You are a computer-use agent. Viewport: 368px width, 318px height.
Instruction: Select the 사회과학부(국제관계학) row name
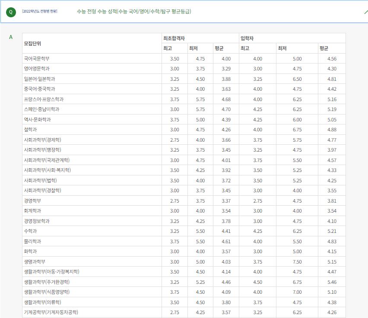click(x=47, y=160)
